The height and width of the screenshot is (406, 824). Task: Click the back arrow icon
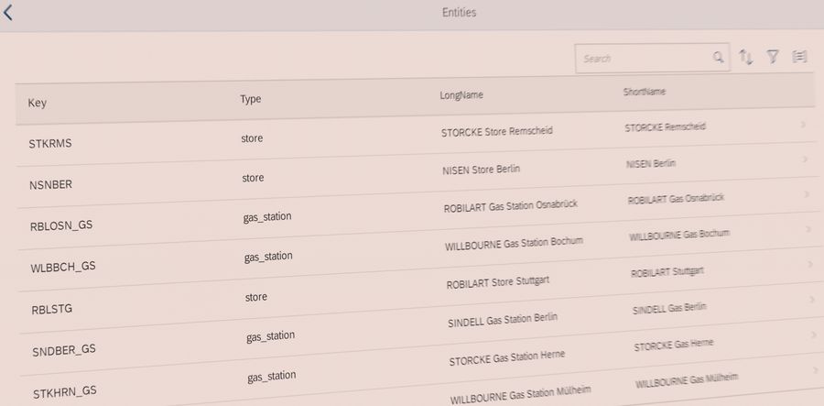pos(8,13)
